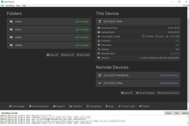Click the file count icon in Local State
189x126 pixels.
pyautogui.click(x=143, y=36)
